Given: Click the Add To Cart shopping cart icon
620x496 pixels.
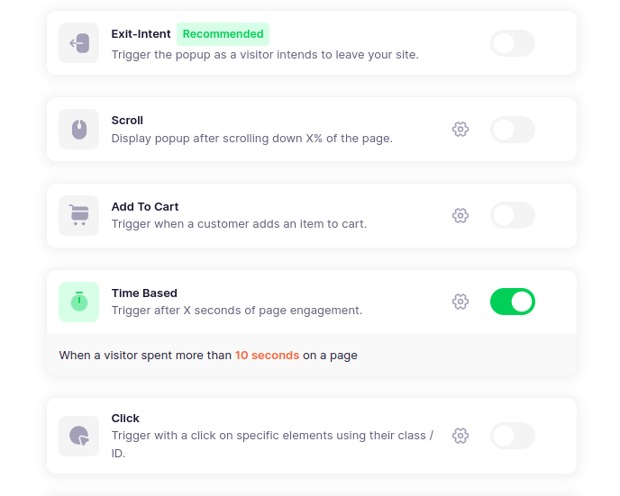Looking at the screenshot, I should pos(79,216).
